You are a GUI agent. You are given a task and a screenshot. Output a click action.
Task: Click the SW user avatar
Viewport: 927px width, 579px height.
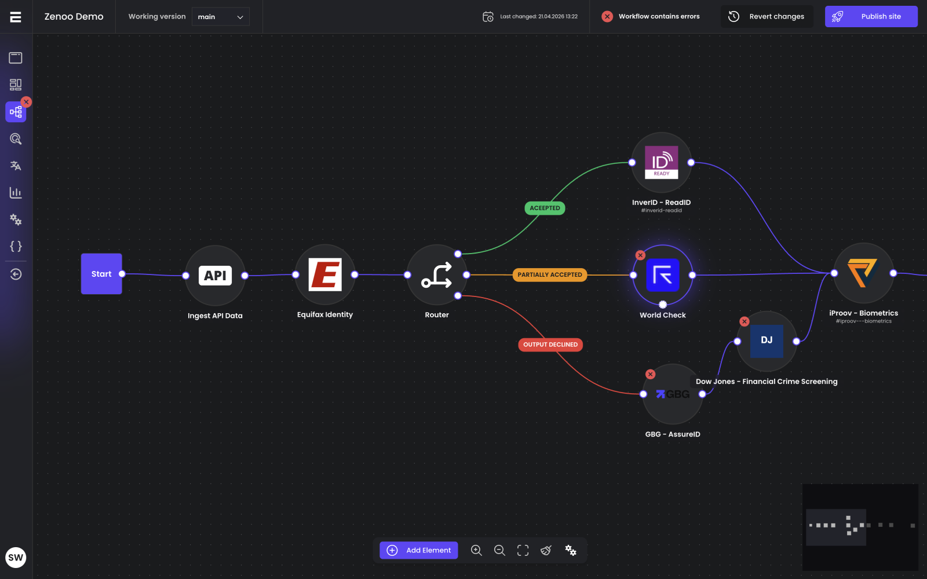16,558
